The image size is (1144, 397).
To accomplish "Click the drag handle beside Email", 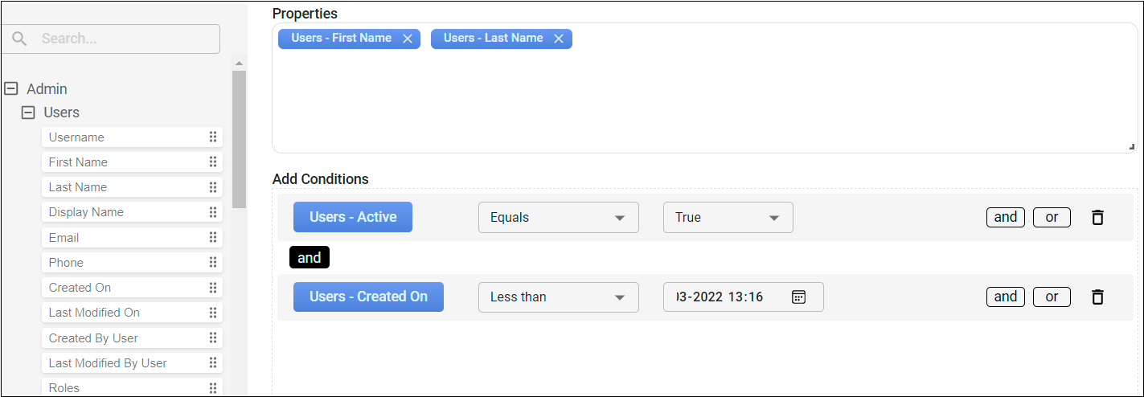I will [x=213, y=238].
